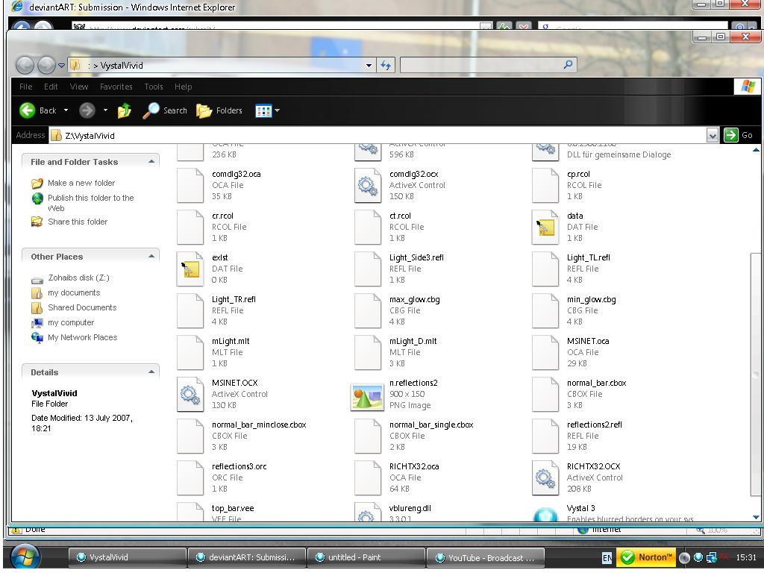Select the comdlg32.oca blank file icon
The width and height of the screenshot is (764, 573).
[190, 185]
